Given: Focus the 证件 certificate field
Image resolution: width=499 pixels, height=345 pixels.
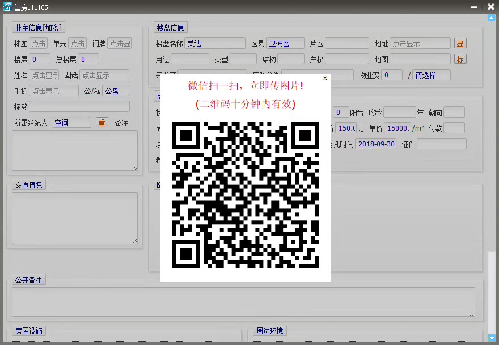Looking at the screenshot, I should pyautogui.click(x=442, y=144).
